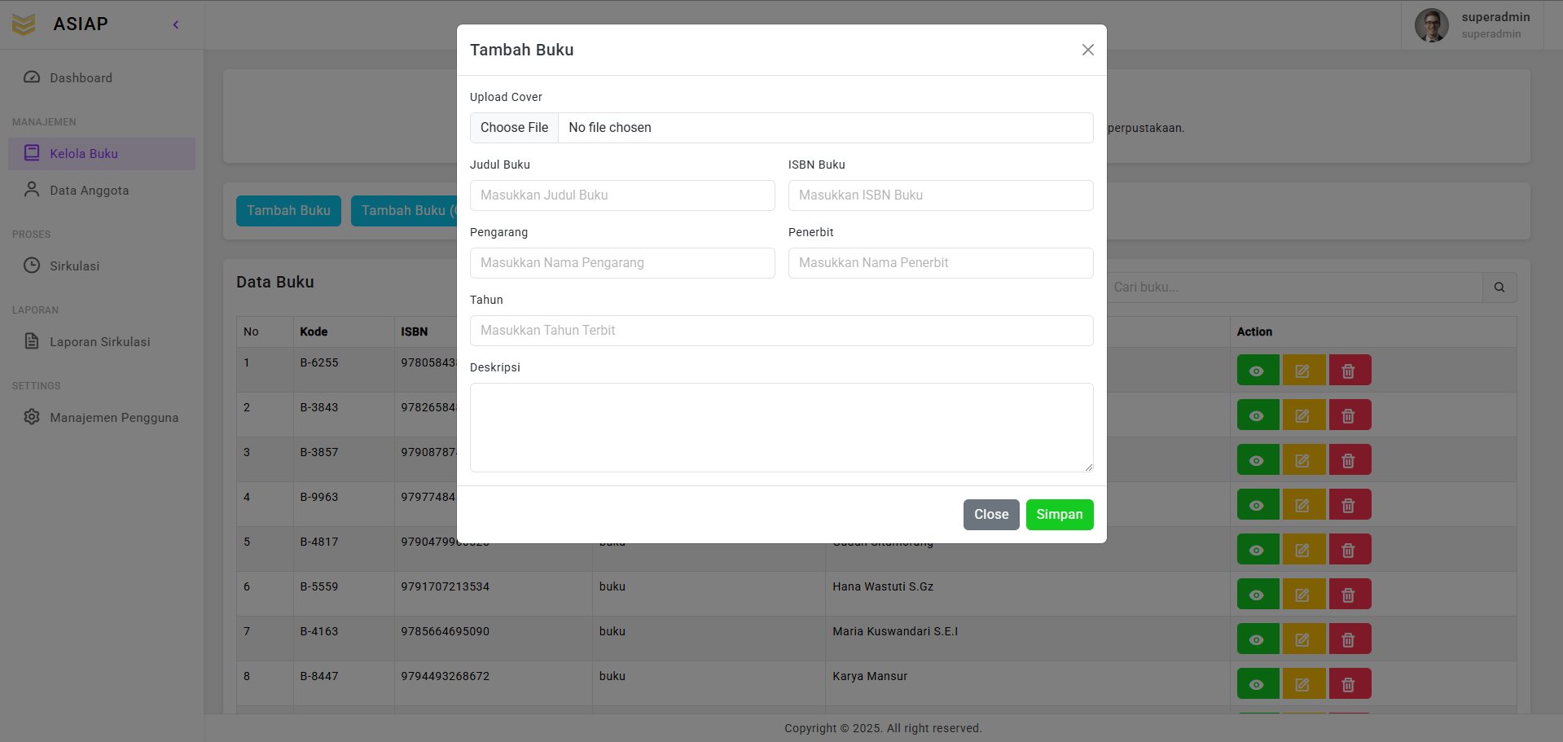Click into the ISBN Buku field
This screenshot has height=742, width=1563.
pos(940,195)
